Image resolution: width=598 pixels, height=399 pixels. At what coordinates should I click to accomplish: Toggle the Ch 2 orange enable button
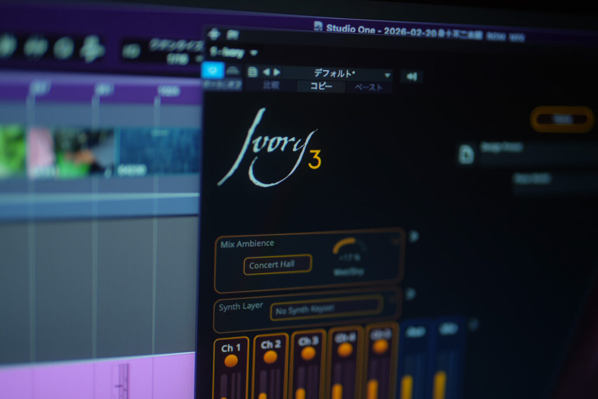click(270, 356)
